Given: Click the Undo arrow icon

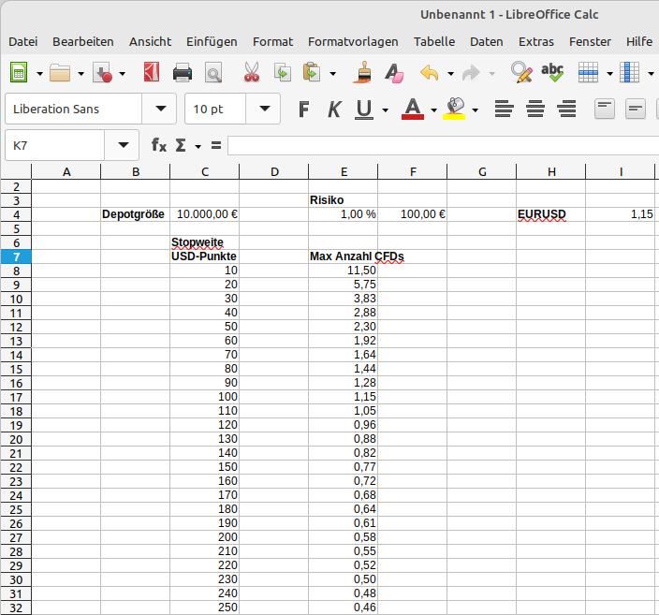Looking at the screenshot, I should pyautogui.click(x=430, y=72).
